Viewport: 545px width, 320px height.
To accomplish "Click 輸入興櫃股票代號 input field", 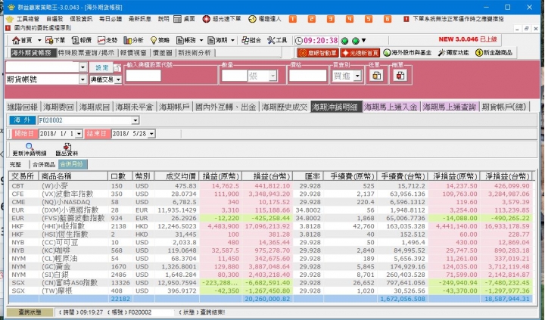I will point(143,76).
